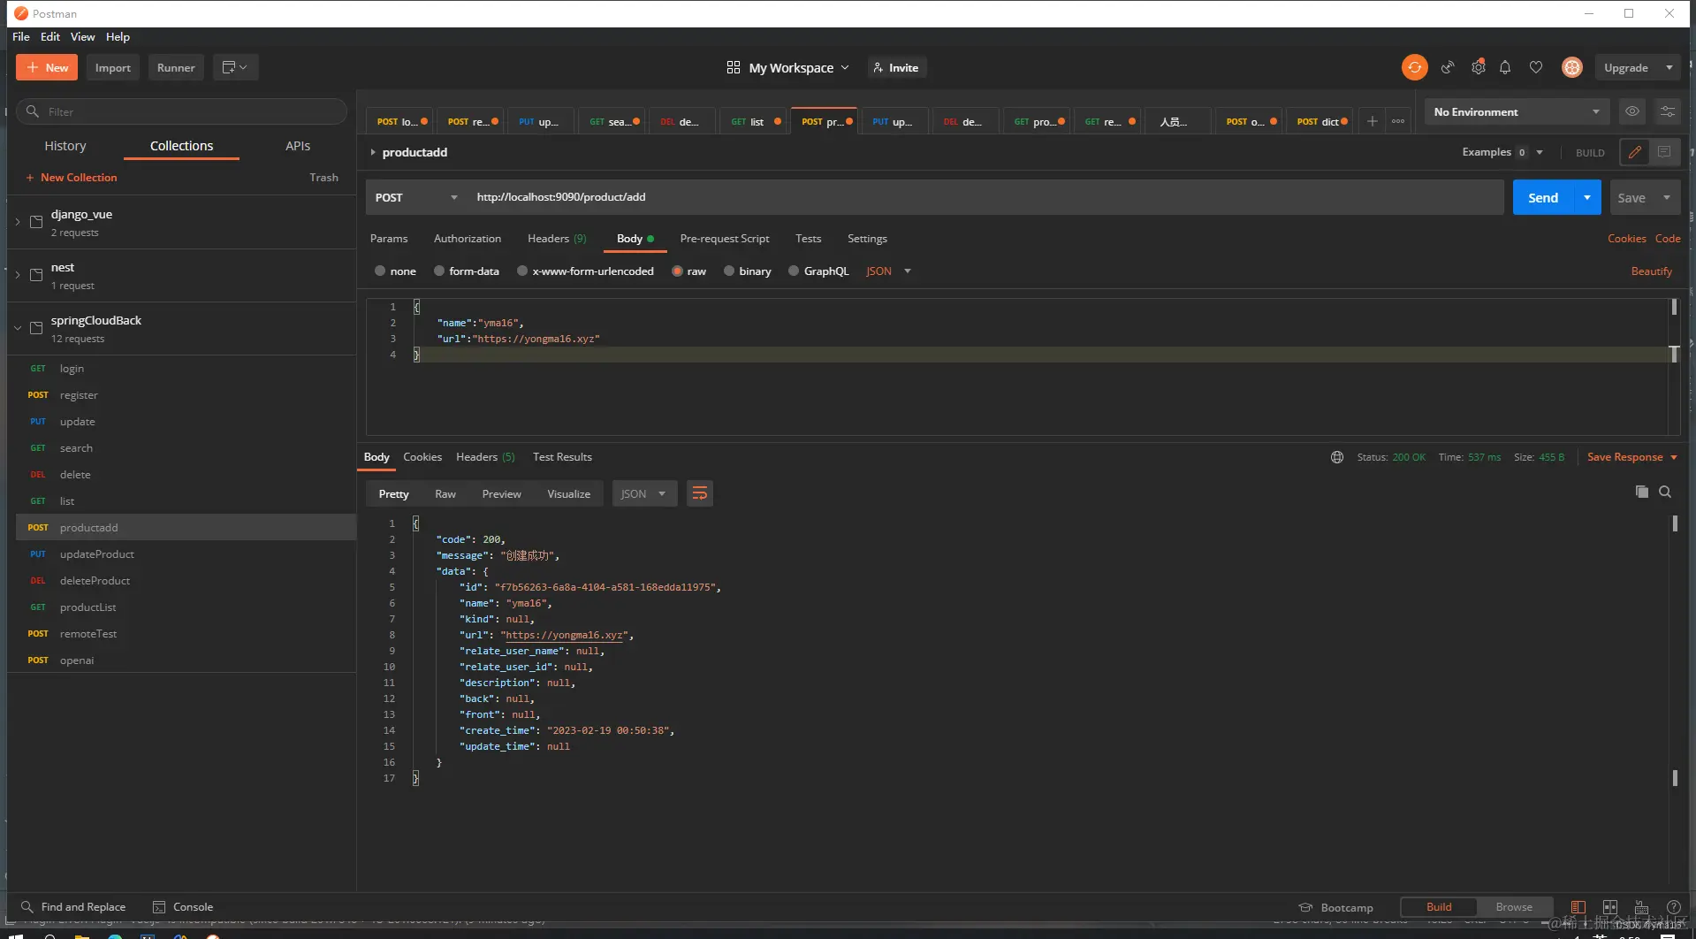Open the settings gear icon
Image resolution: width=1696 pixels, height=939 pixels.
pos(1478,67)
